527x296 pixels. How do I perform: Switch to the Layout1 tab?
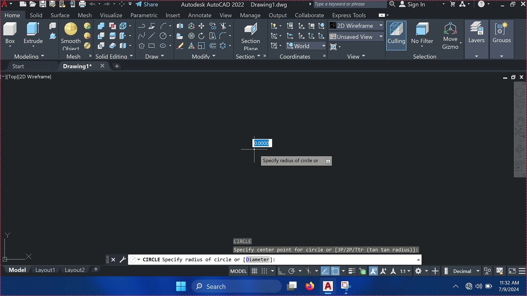[x=45, y=270]
